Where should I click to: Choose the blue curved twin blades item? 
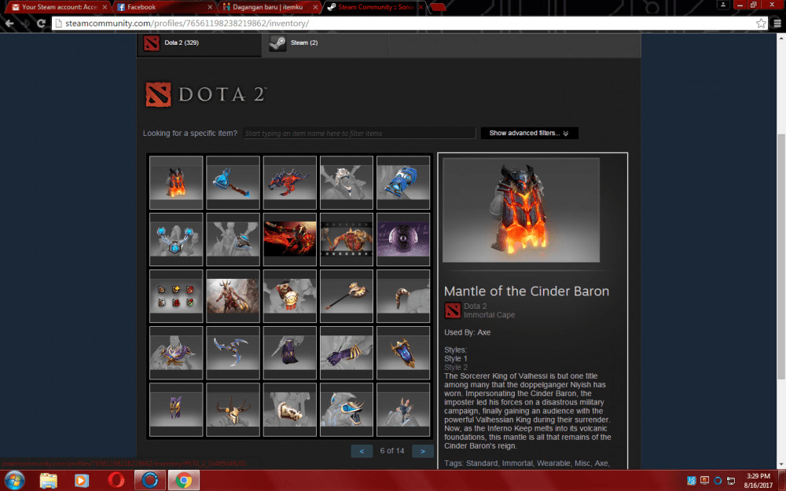pos(233,353)
